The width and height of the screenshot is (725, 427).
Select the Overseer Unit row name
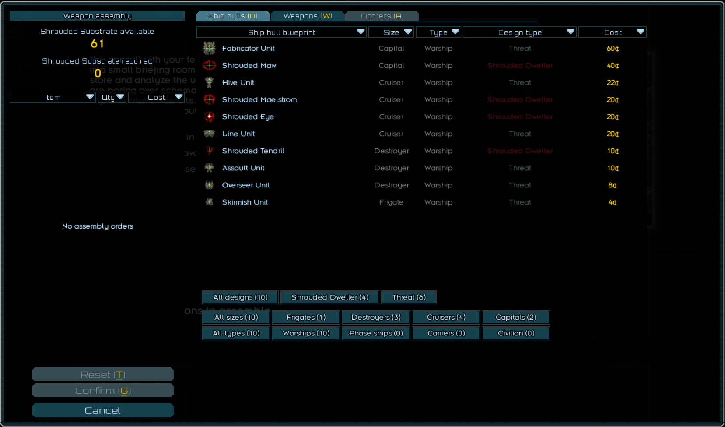[245, 185]
